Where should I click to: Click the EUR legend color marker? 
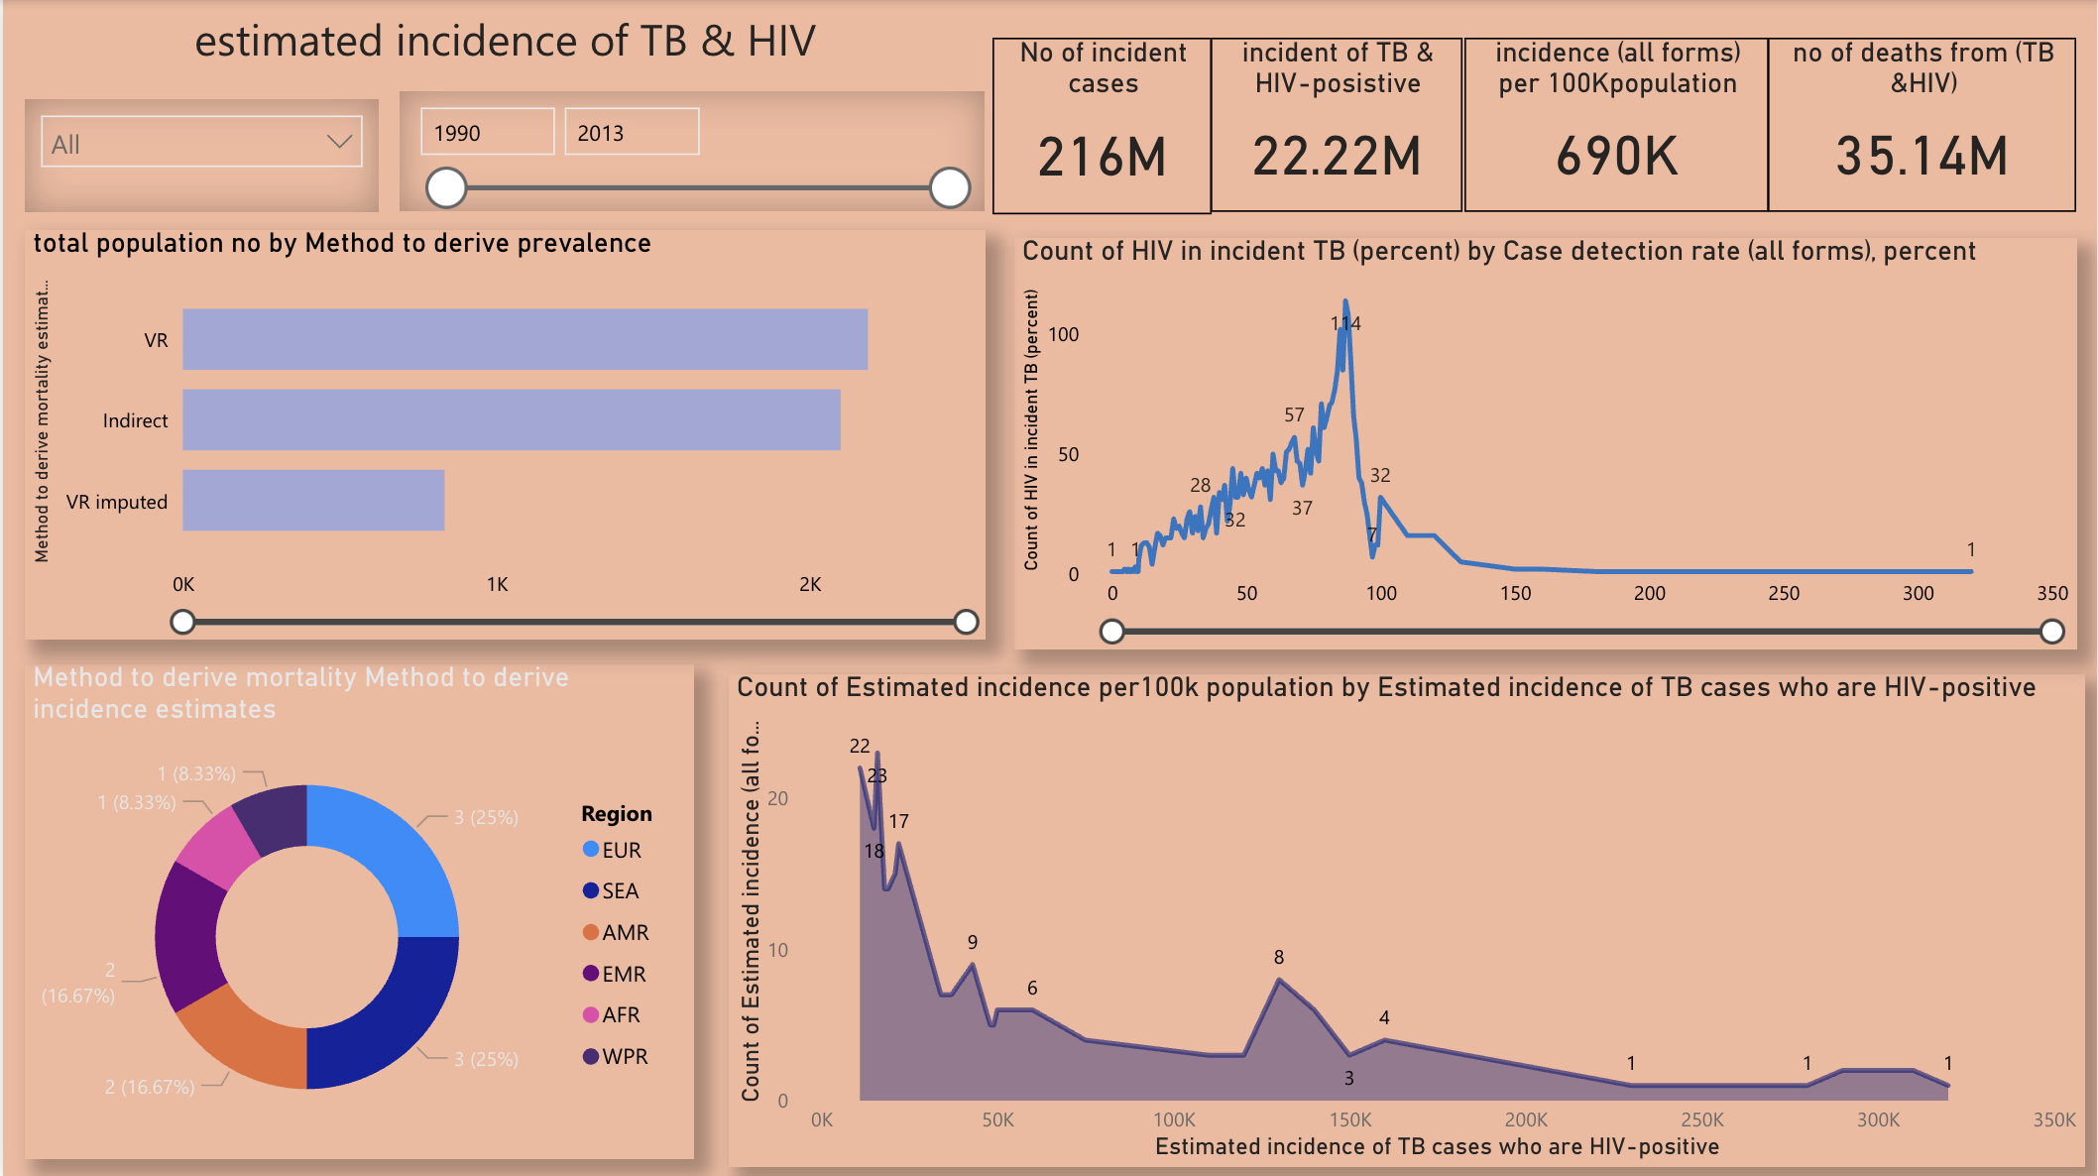point(591,850)
